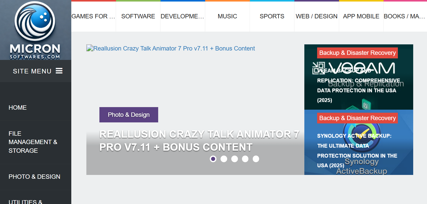Select the second carousel dot

tap(224, 159)
